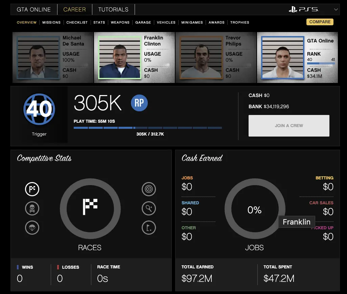Viewport: 347px width, 294px height.
Task: Click the large Races center ring icon
Action: [x=90, y=208]
